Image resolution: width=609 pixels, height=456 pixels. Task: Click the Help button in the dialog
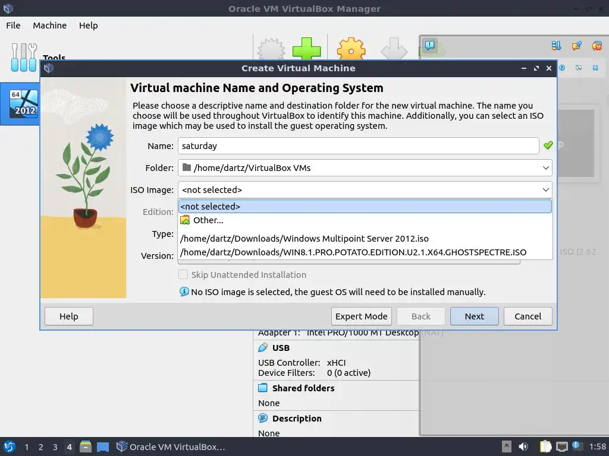(x=69, y=316)
